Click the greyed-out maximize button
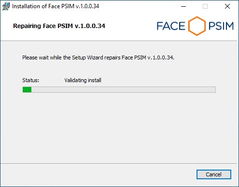The height and width of the screenshot is (187, 239). 205,6
